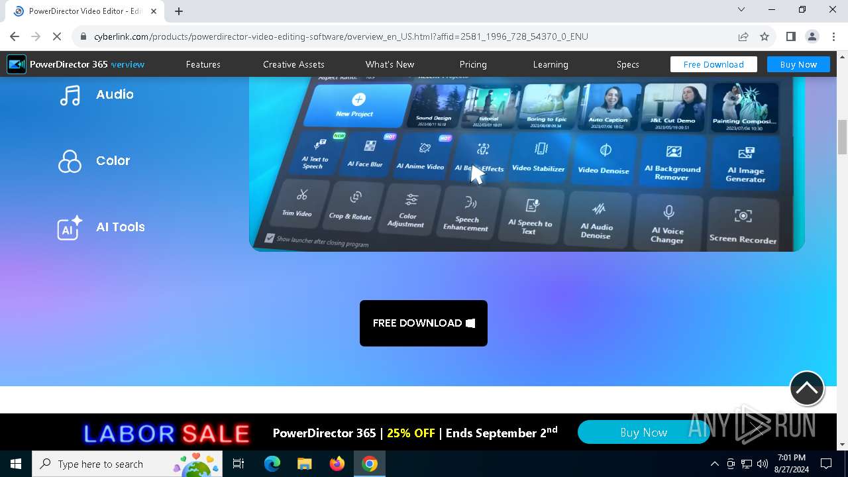Go back to previous page
The height and width of the screenshot is (477, 848).
click(x=15, y=36)
